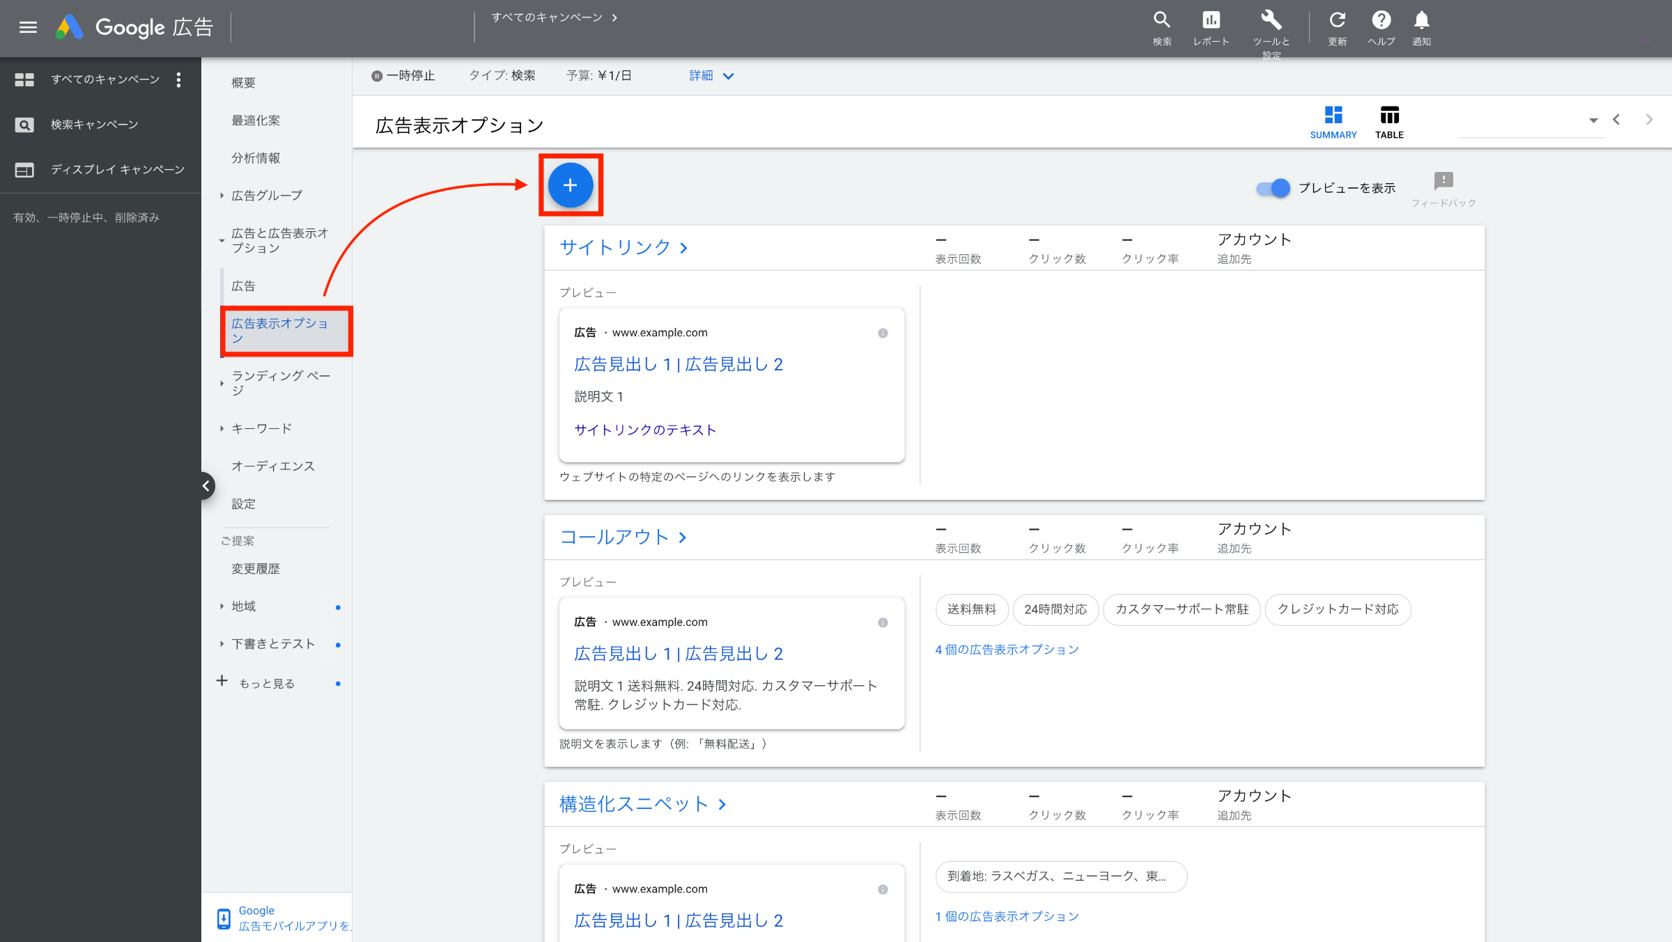Select 概要 in navigation
The image size is (1672, 942).
click(244, 83)
